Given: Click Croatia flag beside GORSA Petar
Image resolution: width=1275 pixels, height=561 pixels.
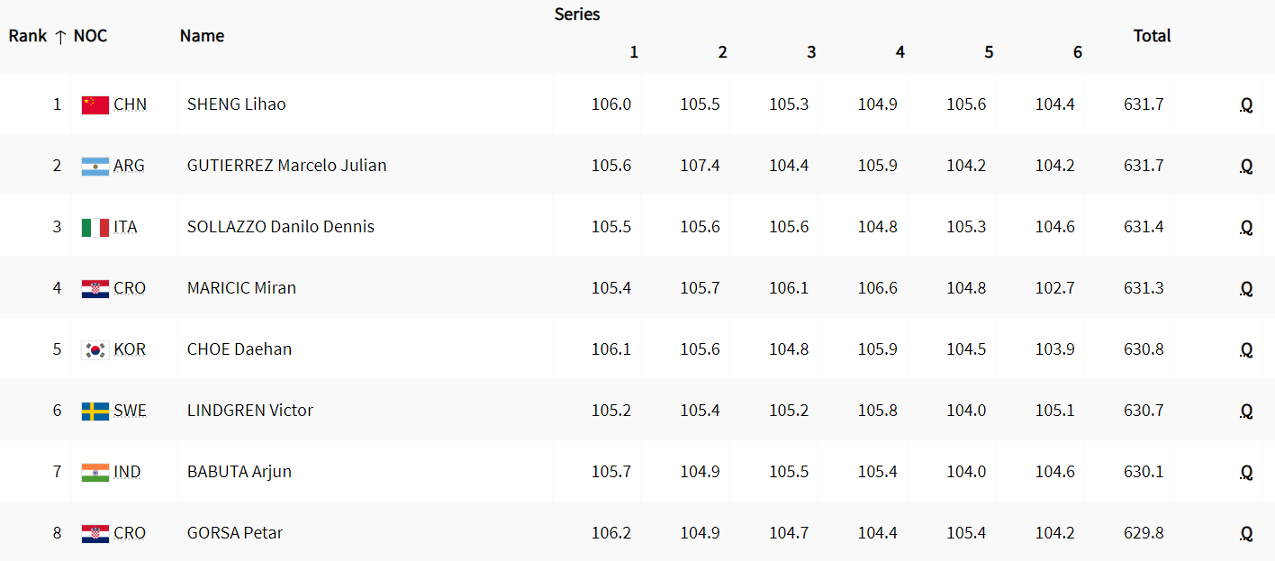Looking at the screenshot, I should click(x=95, y=533).
